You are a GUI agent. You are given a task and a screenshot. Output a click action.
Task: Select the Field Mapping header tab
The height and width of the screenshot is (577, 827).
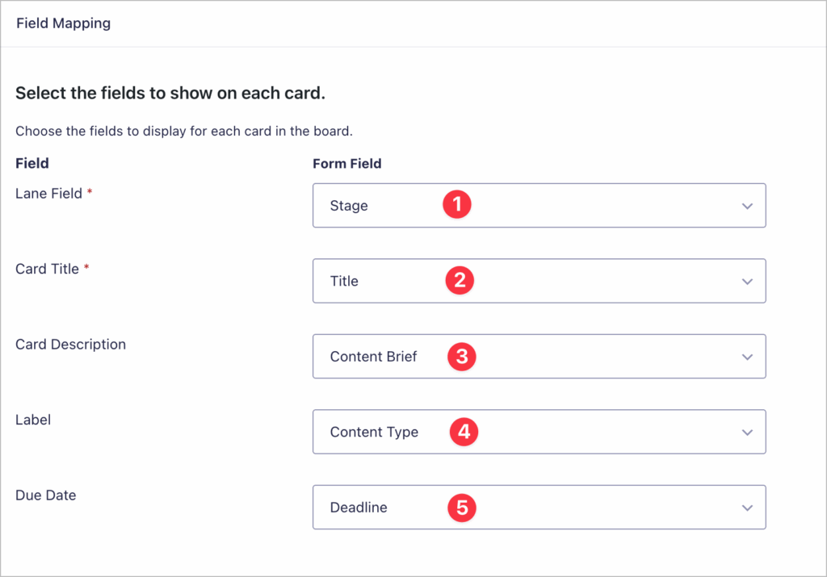[x=63, y=23]
